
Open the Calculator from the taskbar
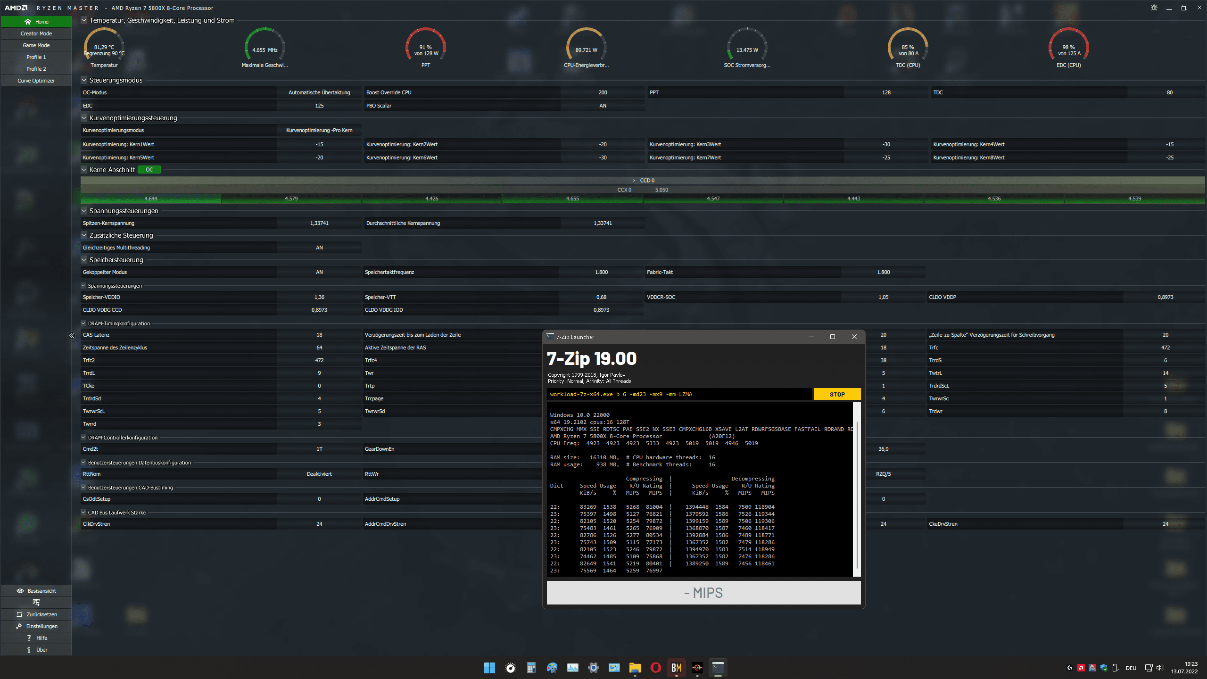531,668
